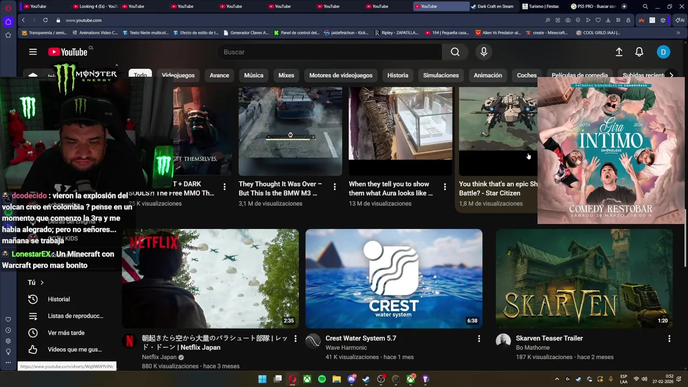Open Steam from the Windows taskbar
The width and height of the screenshot is (688, 387).
pyautogui.click(x=366, y=379)
